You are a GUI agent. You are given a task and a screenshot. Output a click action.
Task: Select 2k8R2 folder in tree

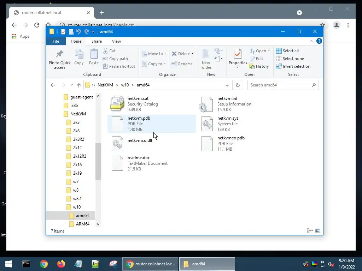tap(76, 139)
